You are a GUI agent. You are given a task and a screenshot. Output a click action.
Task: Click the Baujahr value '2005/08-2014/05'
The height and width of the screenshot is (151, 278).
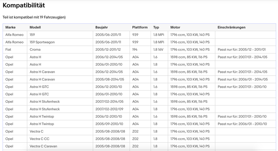pos(110,79)
